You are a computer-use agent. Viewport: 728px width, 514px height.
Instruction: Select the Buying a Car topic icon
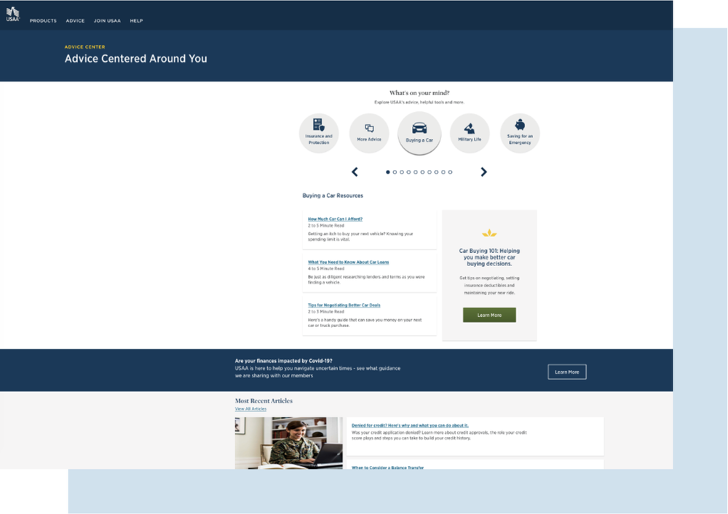(419, 133)
